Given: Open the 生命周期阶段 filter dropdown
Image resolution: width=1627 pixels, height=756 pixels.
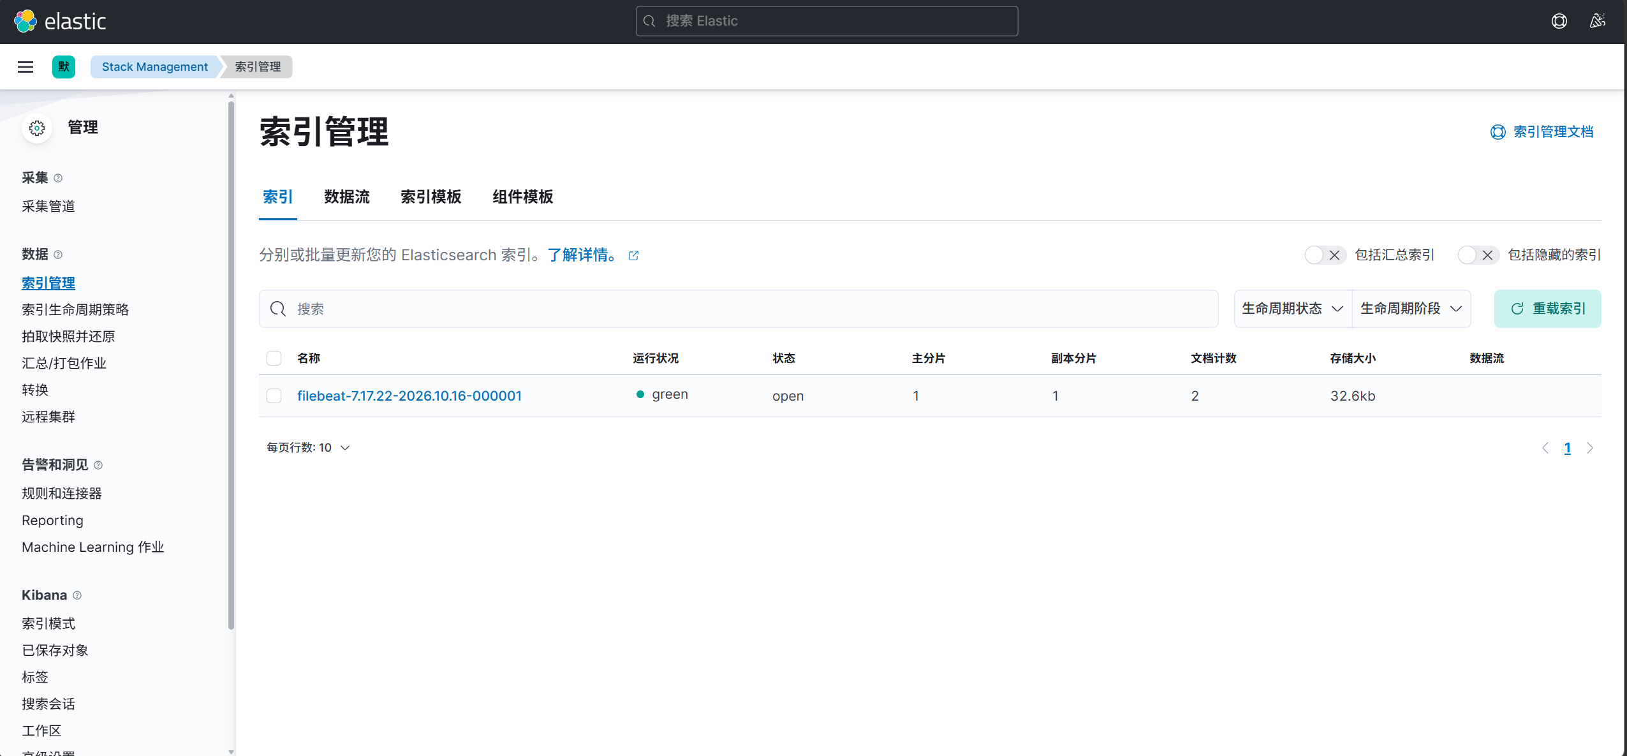Looking at the screenshot, I should coord(1411,309).
